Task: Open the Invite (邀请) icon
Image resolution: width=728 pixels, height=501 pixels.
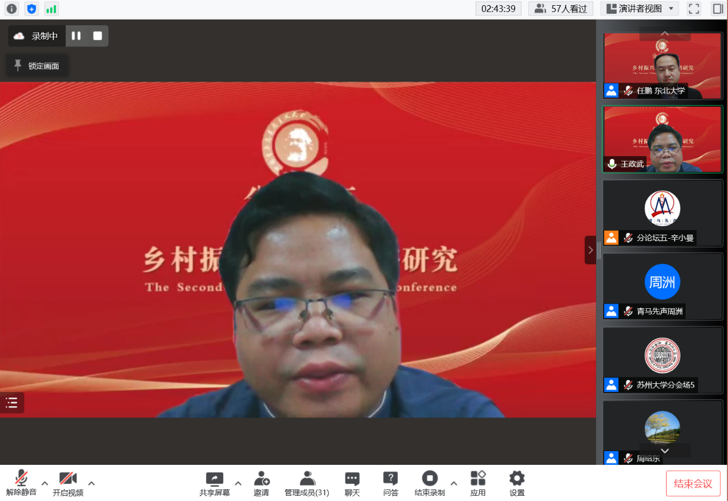Action: (262, 483)
